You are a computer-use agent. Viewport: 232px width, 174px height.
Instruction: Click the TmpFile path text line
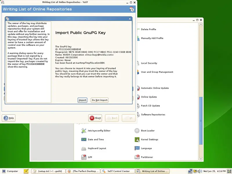point(80,63)
